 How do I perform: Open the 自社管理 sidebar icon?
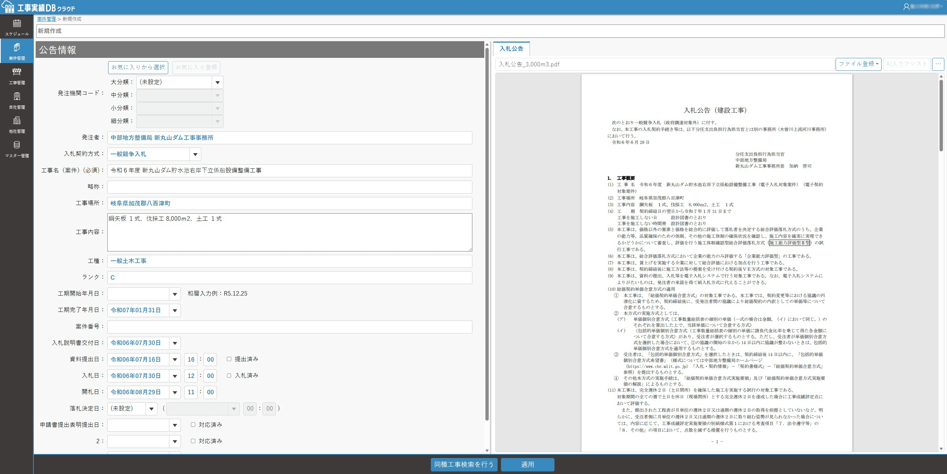pyautogui.click(x=17, y=101)
